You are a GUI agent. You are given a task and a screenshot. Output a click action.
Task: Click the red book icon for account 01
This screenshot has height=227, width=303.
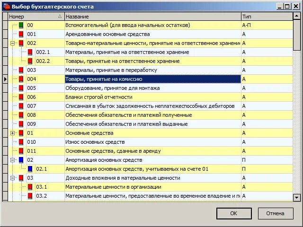click(x=21, y=133)
